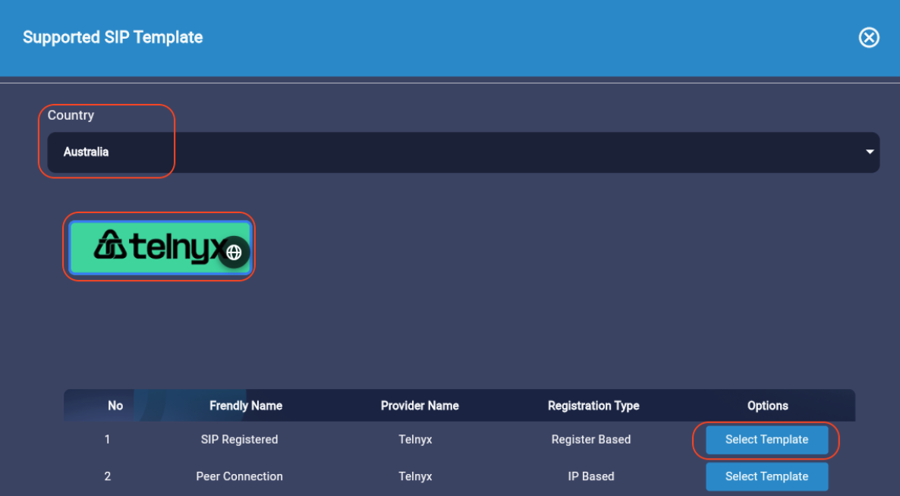This screenshot has width=900, height=496.
Task: Select the Telnyx provider logo card
Action: click(x=152, y=246)
